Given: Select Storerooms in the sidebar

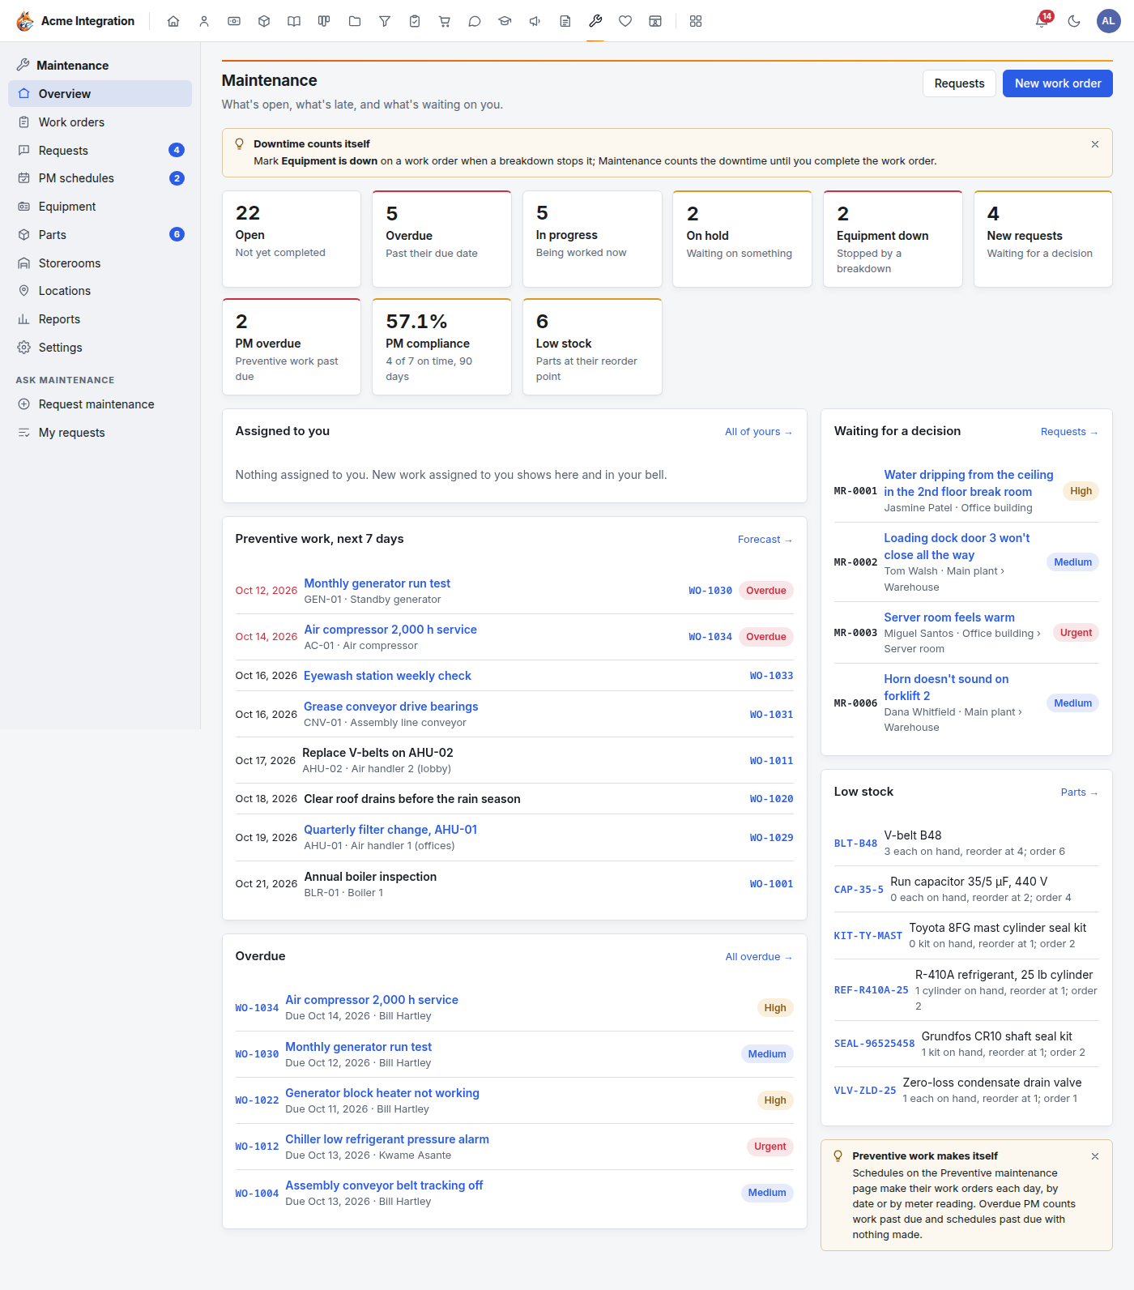Looking at the screenshot, I should [100, 263].
